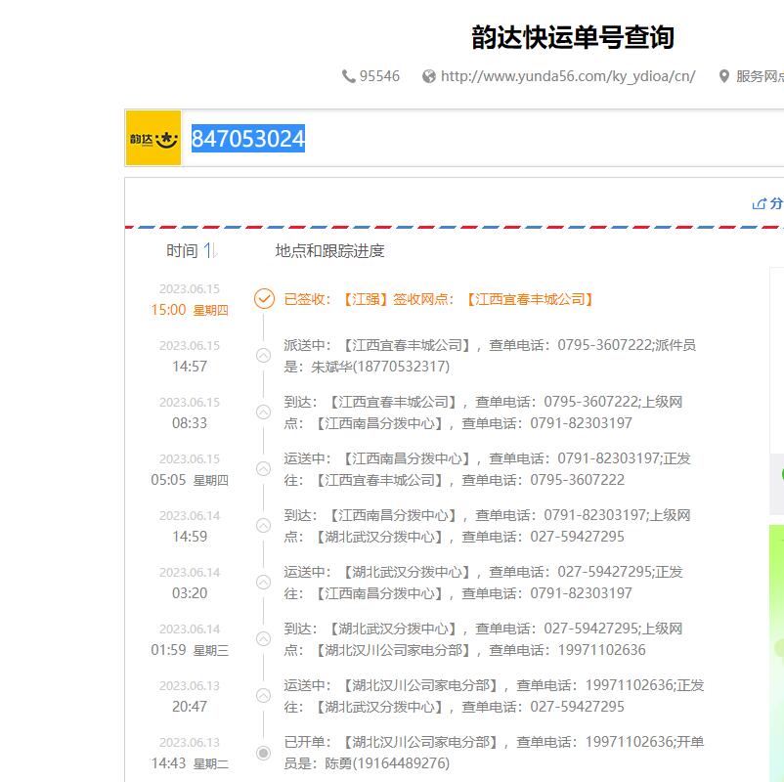Click the 已签收：【江强】 status line
This screenshot has width=784, height=782.
[x=439, y=299]
